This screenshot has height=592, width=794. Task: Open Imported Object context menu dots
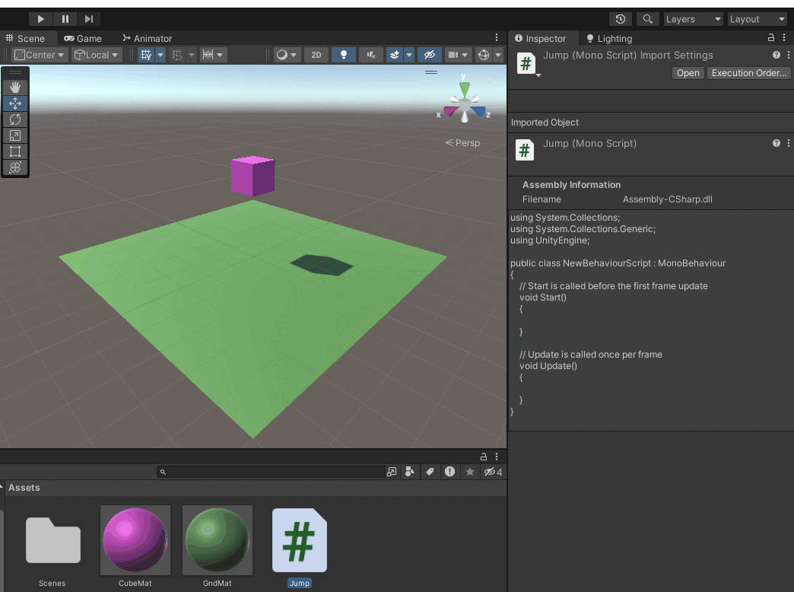789,143
